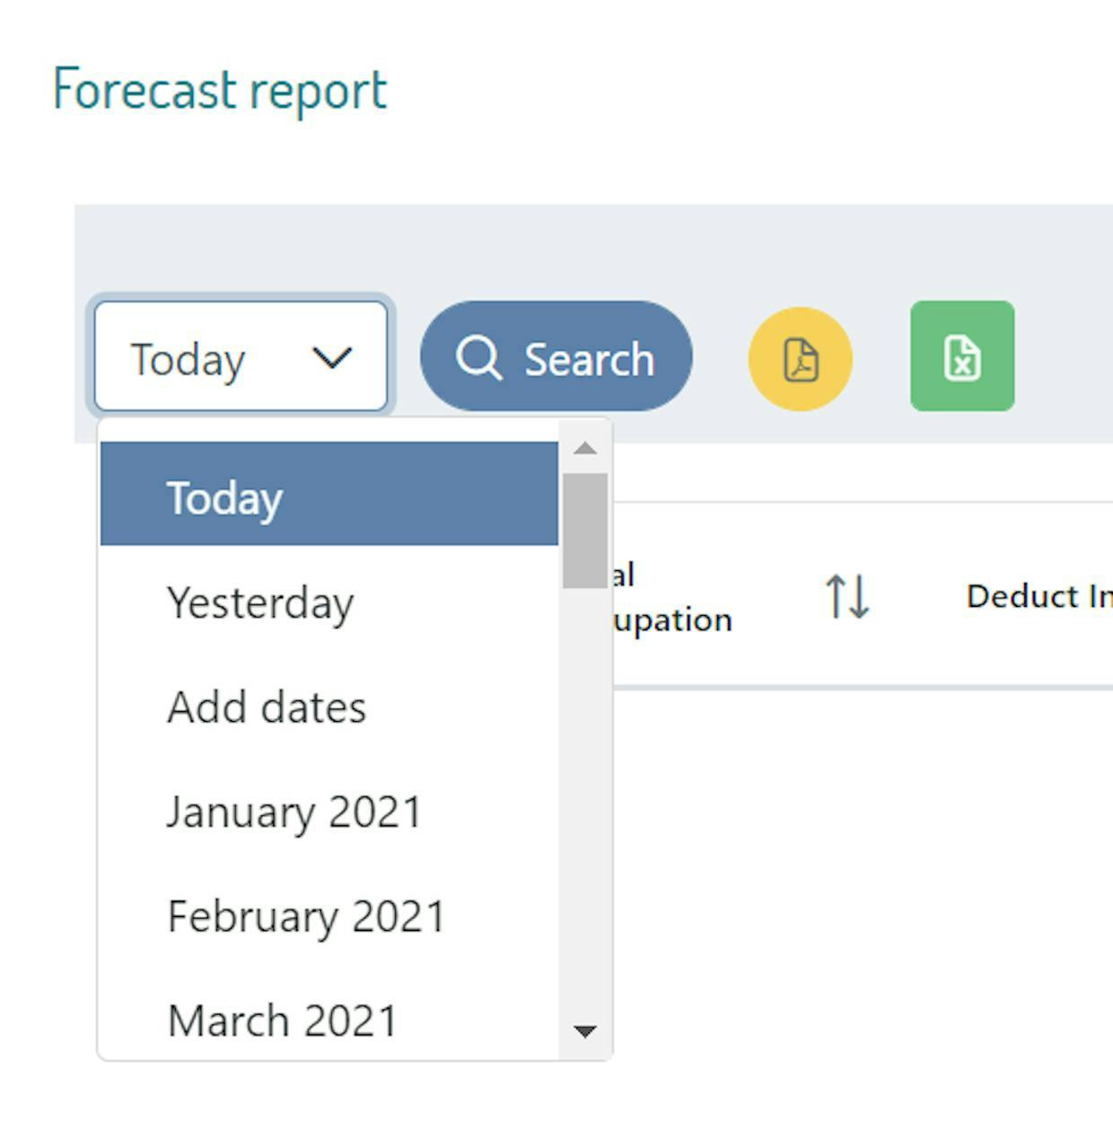Viewport: 1113px width, 1126px height.
Task: Click the sort arrows icon in table header
Action: [847, 597]
